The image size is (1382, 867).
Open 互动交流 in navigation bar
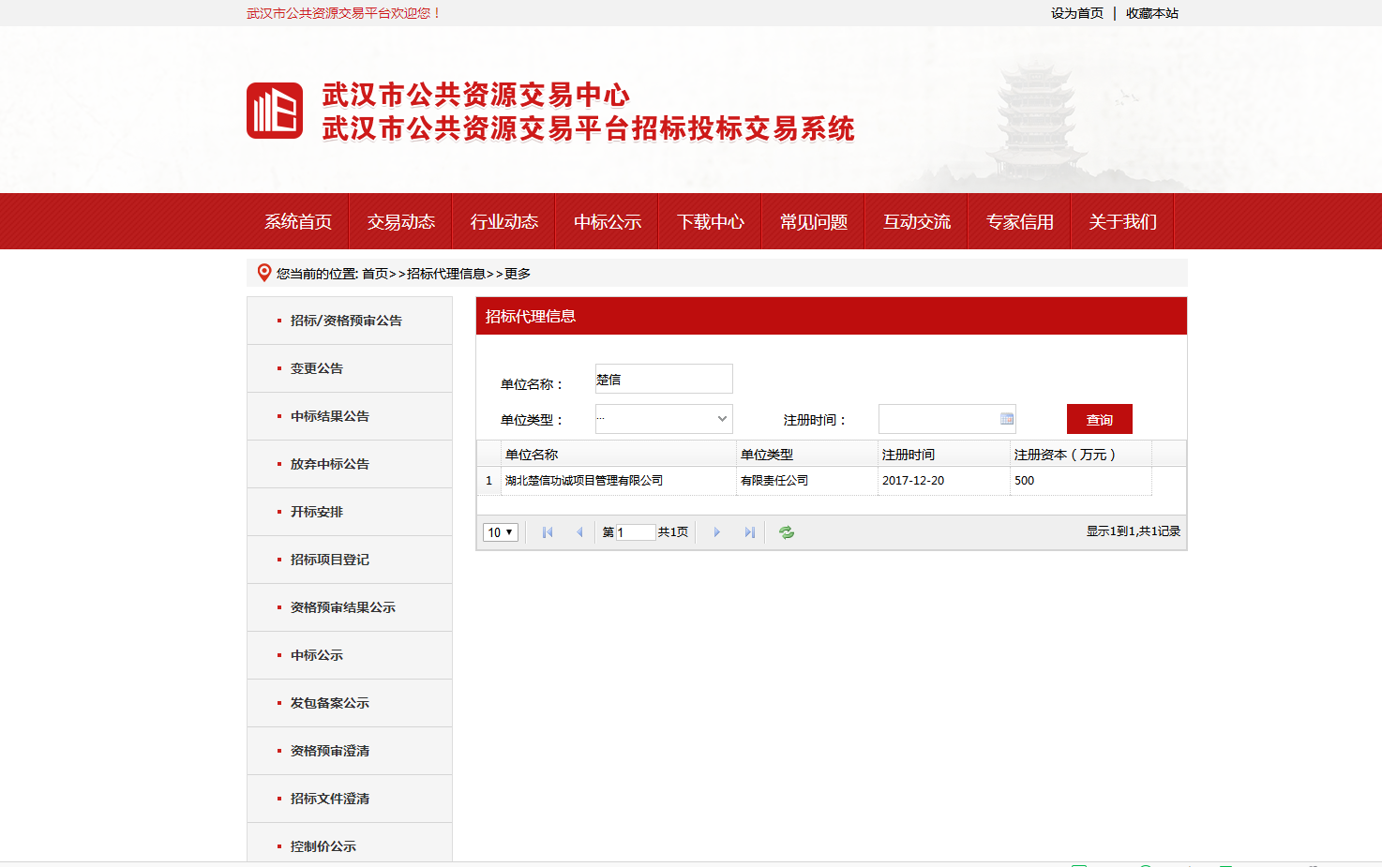point(917,222)
